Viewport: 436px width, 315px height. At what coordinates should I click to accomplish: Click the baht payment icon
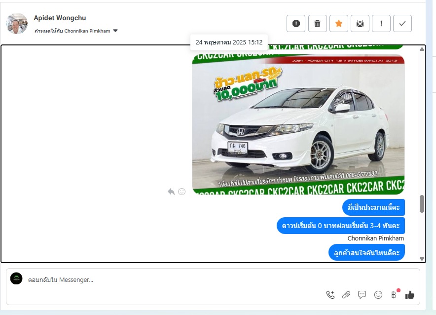(x=394, y=295)
